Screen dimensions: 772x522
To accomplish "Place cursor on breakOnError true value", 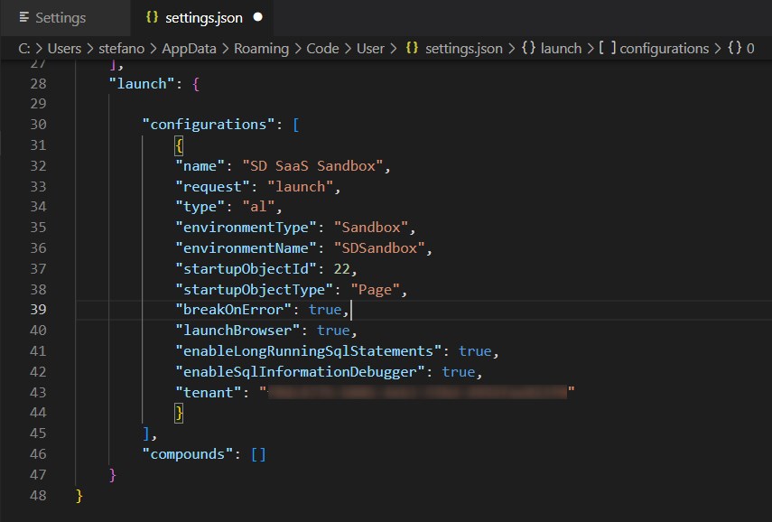I will point(325,310).
